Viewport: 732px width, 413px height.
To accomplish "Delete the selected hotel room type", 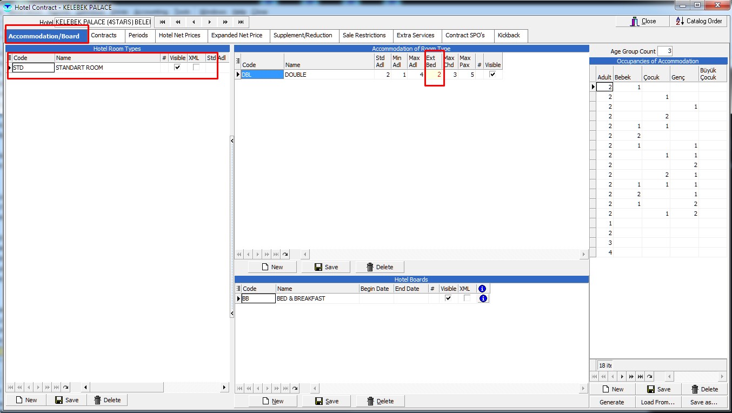I will (107, 400).
